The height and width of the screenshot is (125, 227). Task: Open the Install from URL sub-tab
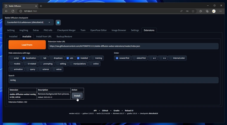point(44,37)
